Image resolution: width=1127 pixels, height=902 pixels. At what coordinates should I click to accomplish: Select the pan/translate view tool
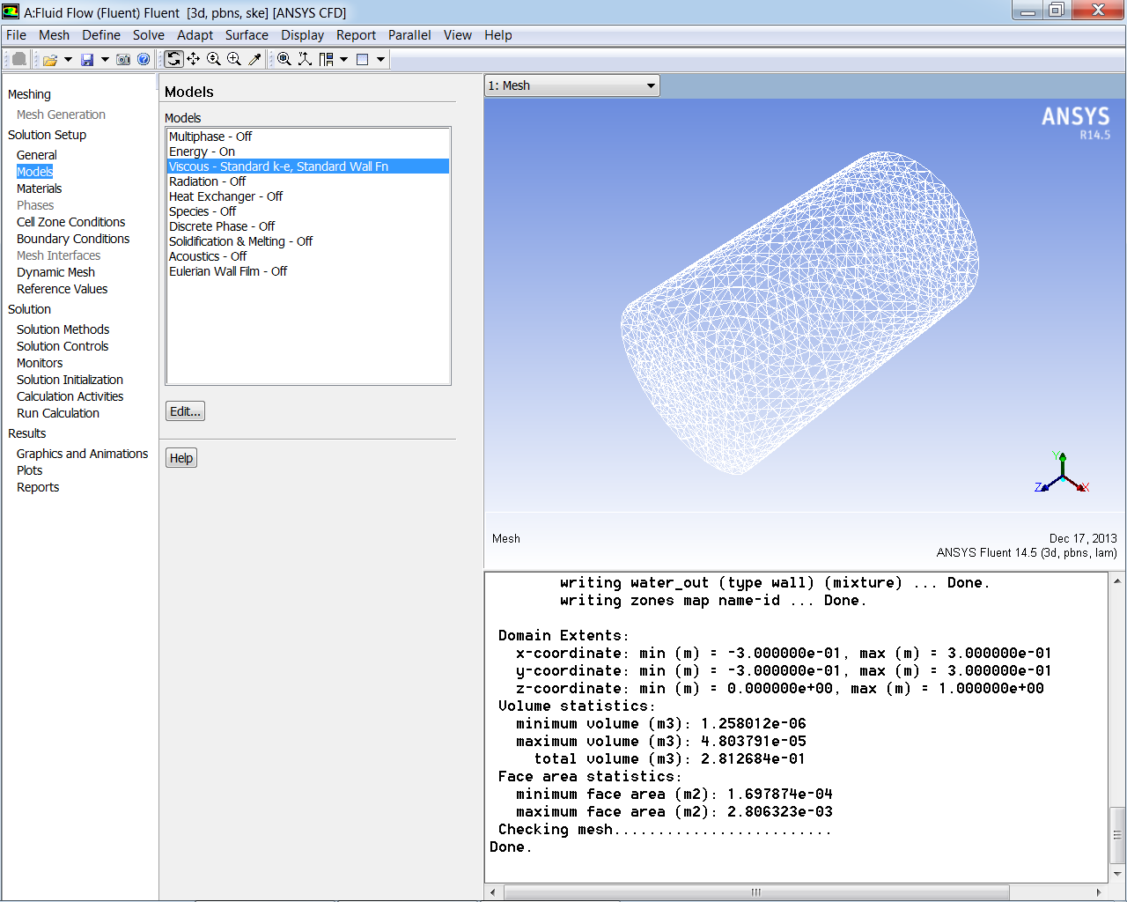pyautogui.click(x=194, y=59)
